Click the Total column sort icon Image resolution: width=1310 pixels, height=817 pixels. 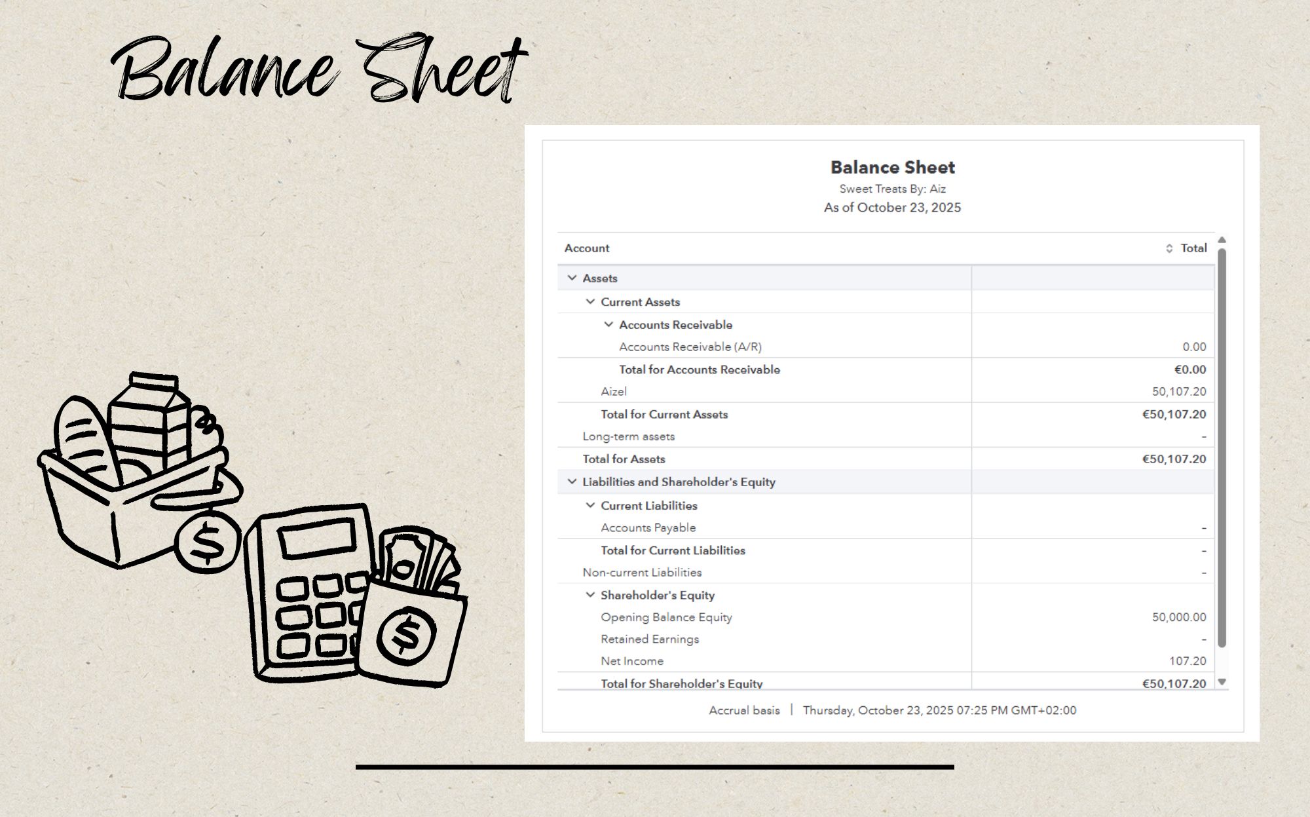[x=1169, y=248]
